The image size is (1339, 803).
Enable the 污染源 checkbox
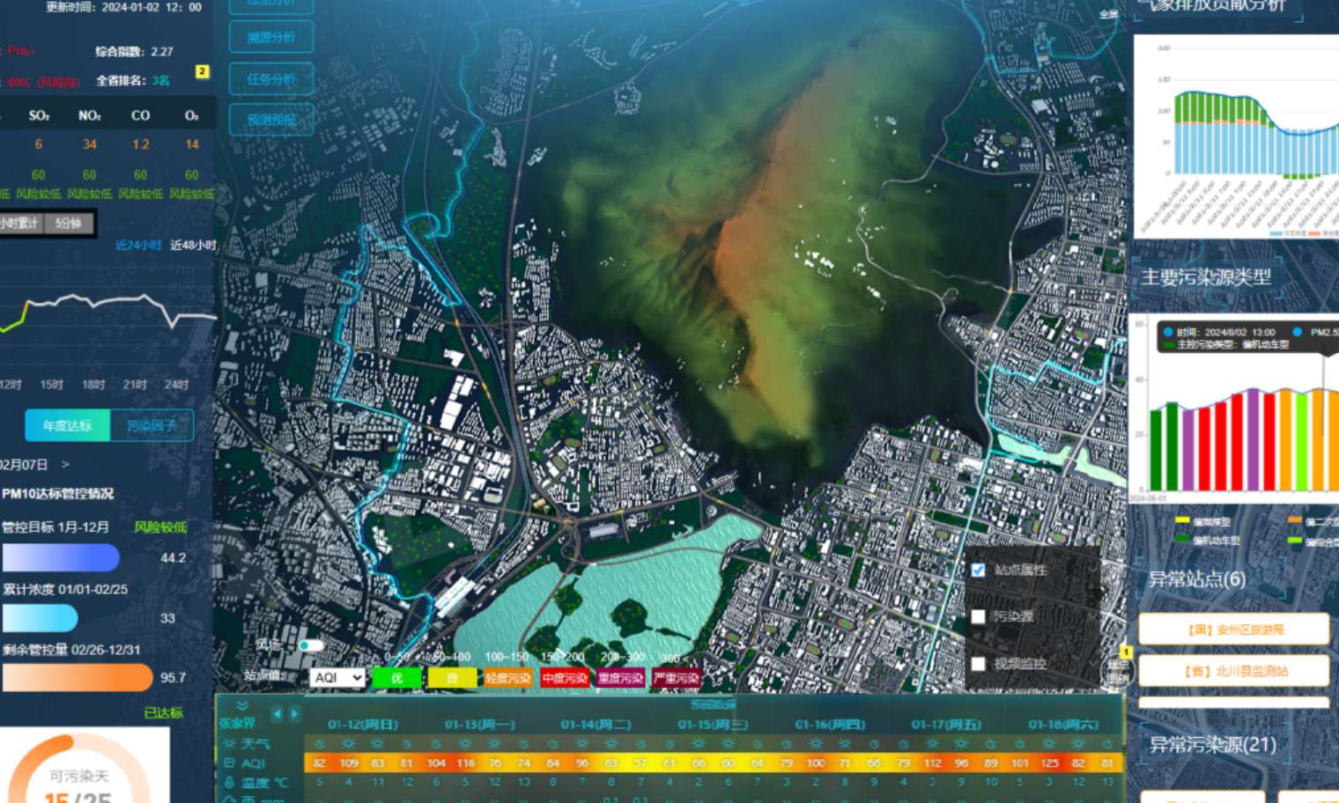(978, 616)
